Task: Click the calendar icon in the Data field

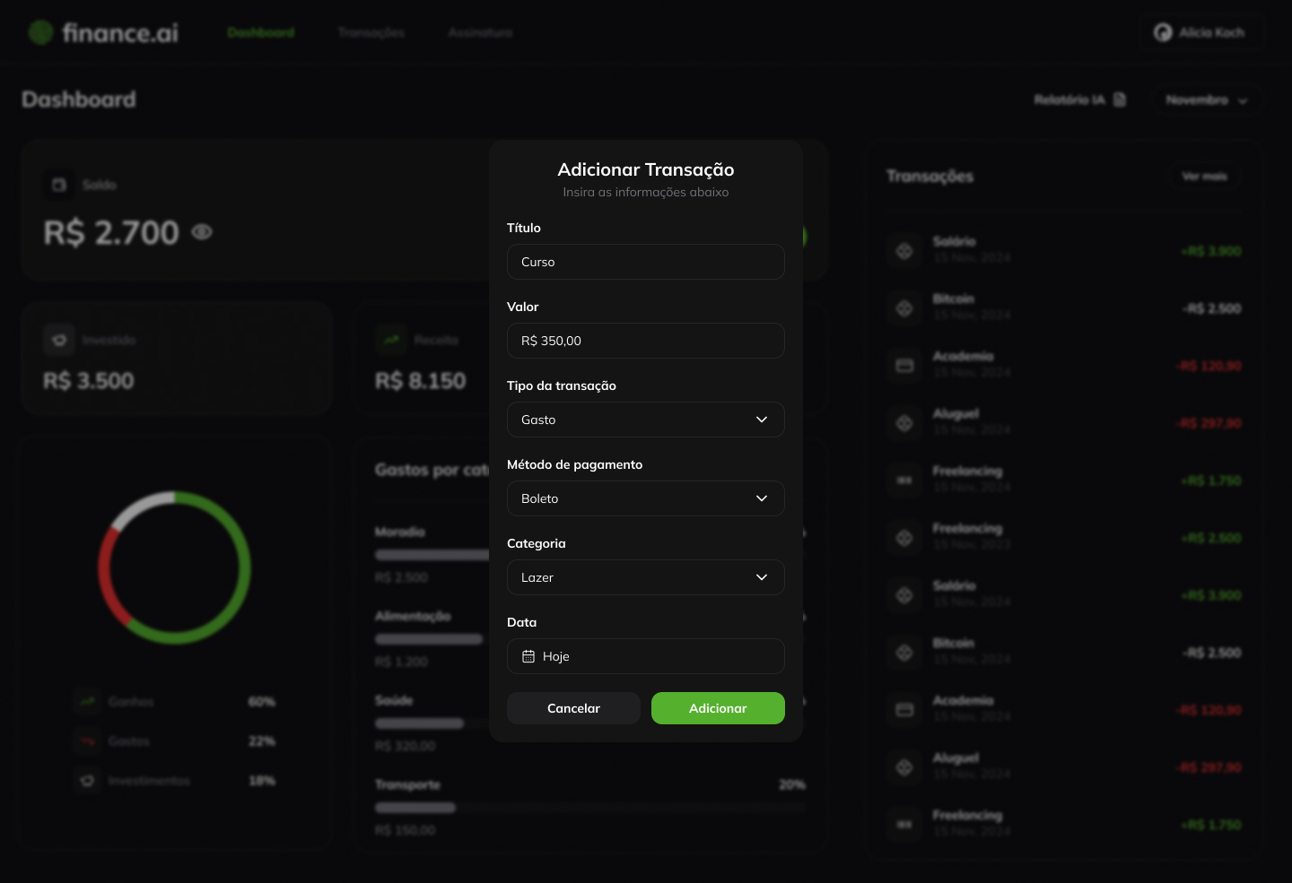Action: (528, 656)
